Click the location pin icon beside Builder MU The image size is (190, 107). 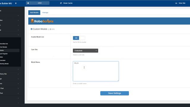click(x=16, y=3)
